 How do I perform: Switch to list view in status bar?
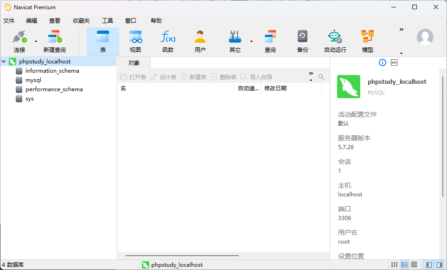pyautogui.click(x=404, y=264)
